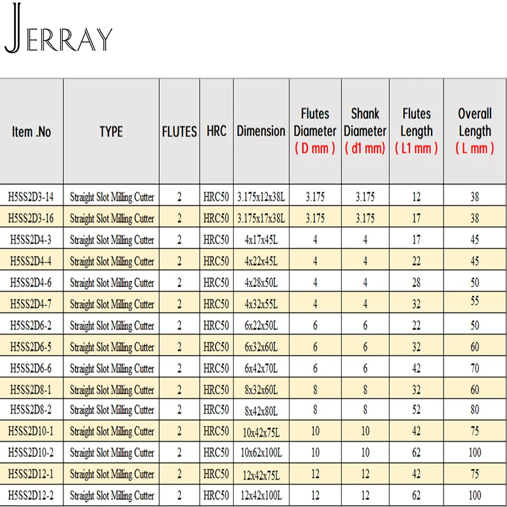This screenshot has height=507, width=507.
Task: Click the 'Overall Length (L mm)' header
Action: pos(475,131)
